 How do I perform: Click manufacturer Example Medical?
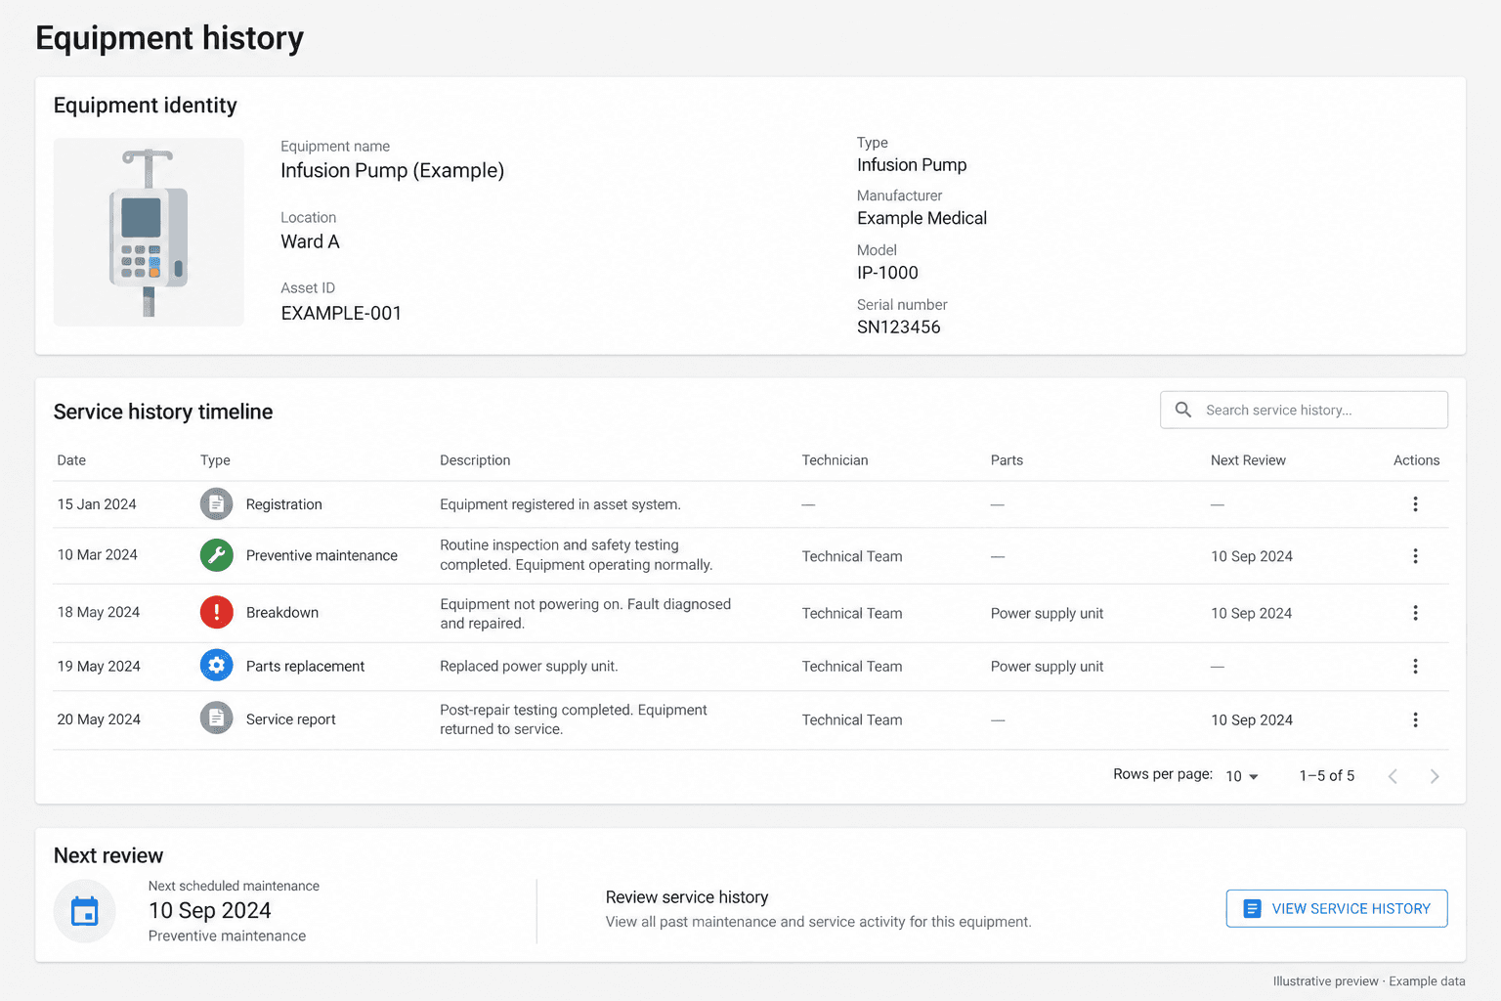click(922, 218)
